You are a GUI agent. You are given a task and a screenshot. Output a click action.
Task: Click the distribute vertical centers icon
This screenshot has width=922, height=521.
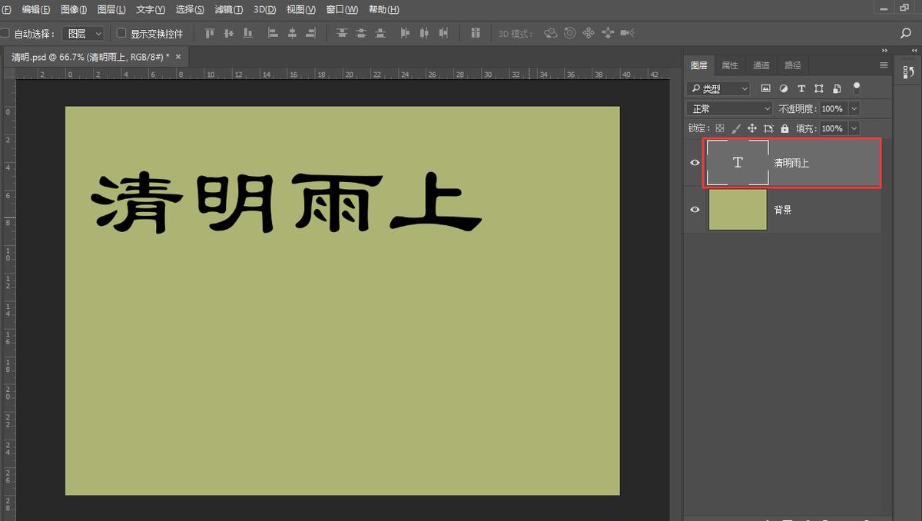pyautogui.click(x=361, y=32)
